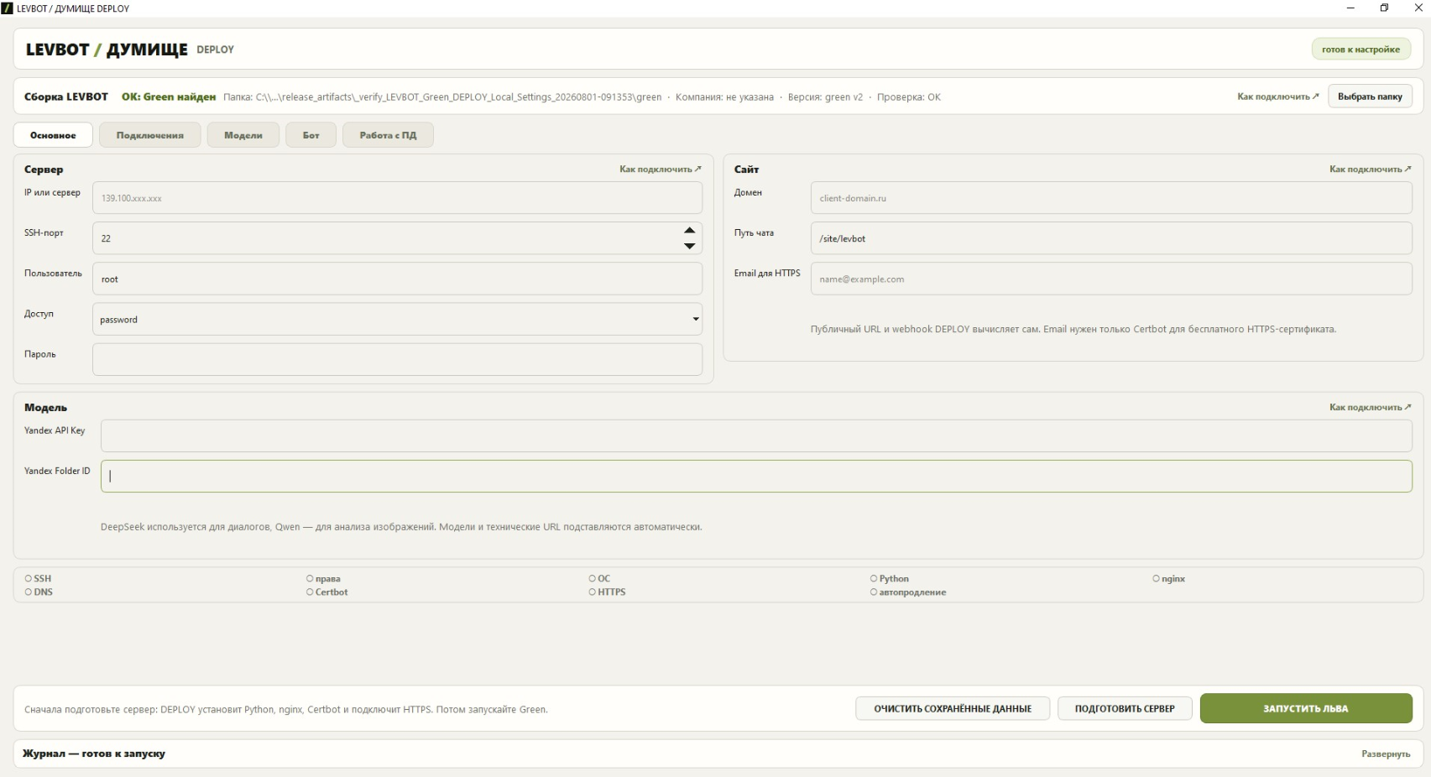This screenshot has width=1431, height=777.
Task: Open the Подключения tab
Action: tap(150, 135)
